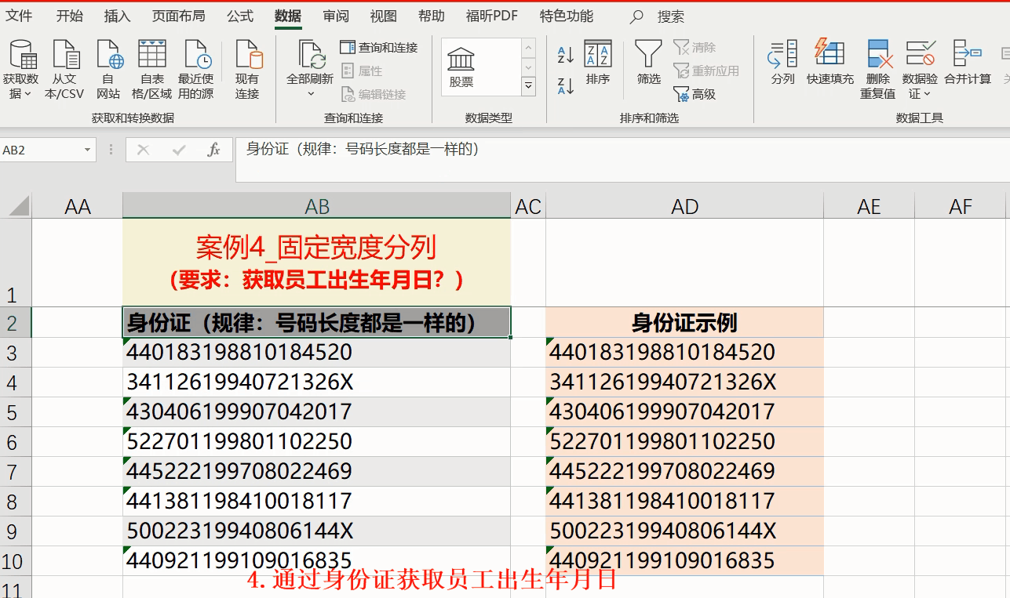
Task: Open Queries & Connections (查询和连接)
Action: pos(379,48)
